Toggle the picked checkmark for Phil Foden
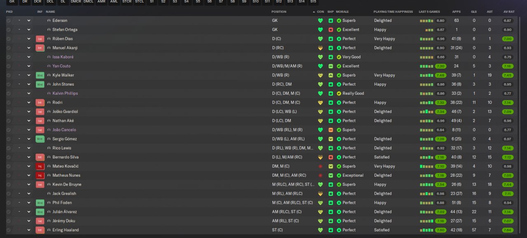 [x=9, y=203]
